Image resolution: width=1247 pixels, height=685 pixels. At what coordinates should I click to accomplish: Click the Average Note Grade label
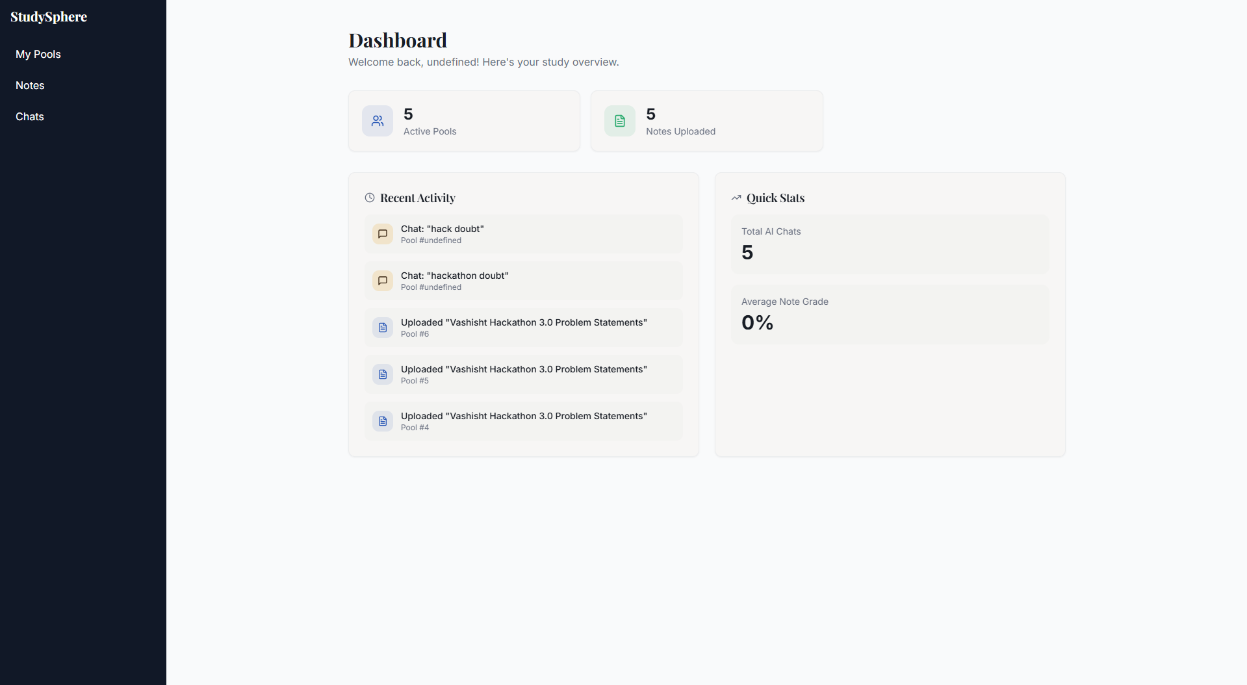point(785,302)
